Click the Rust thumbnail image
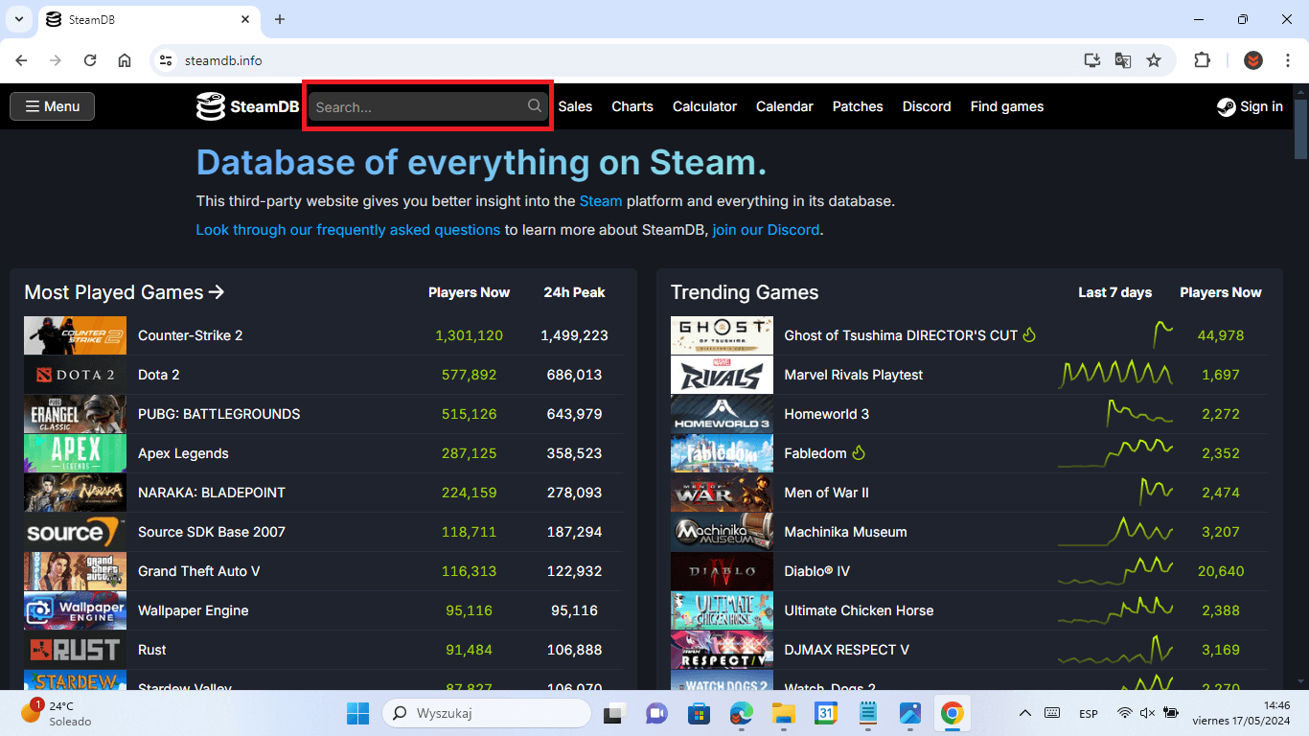 coord(75,650)
